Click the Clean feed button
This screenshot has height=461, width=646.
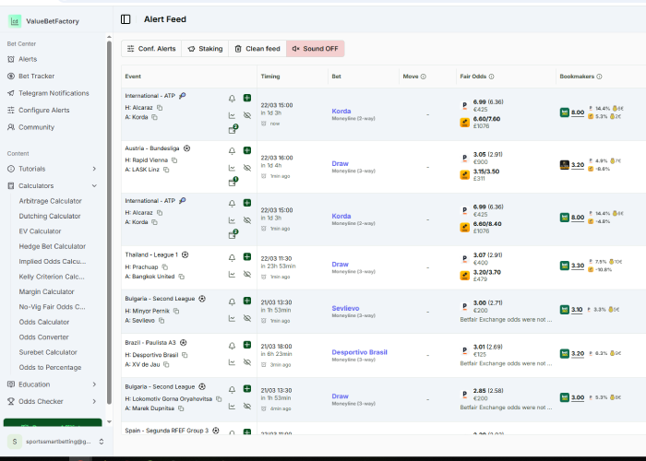point(257,49)
